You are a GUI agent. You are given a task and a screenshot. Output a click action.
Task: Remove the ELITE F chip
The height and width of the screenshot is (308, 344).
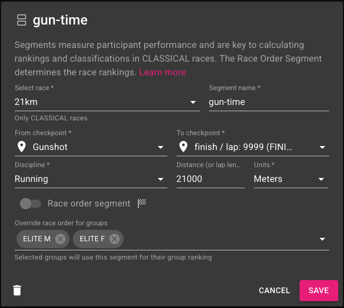(x=114, y=239)
